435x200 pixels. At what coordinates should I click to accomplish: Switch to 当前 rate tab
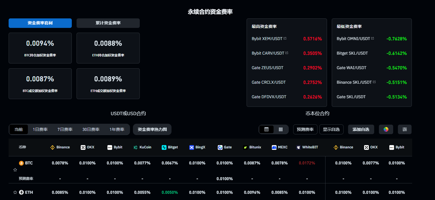point(18,129)
